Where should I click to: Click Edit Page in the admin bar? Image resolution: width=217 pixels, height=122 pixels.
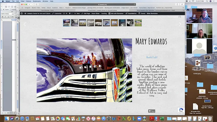click(x=86, y=14)
